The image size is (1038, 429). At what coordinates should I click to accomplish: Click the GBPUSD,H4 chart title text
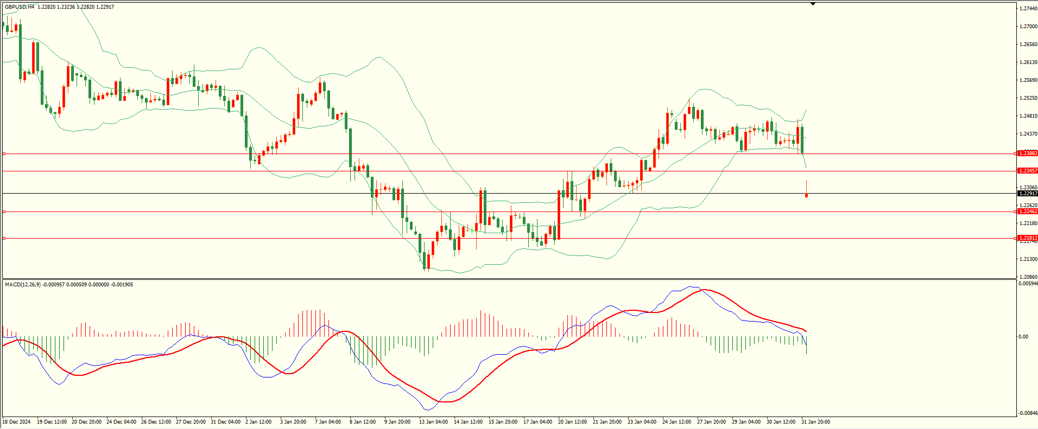click(x=20, y=7)
